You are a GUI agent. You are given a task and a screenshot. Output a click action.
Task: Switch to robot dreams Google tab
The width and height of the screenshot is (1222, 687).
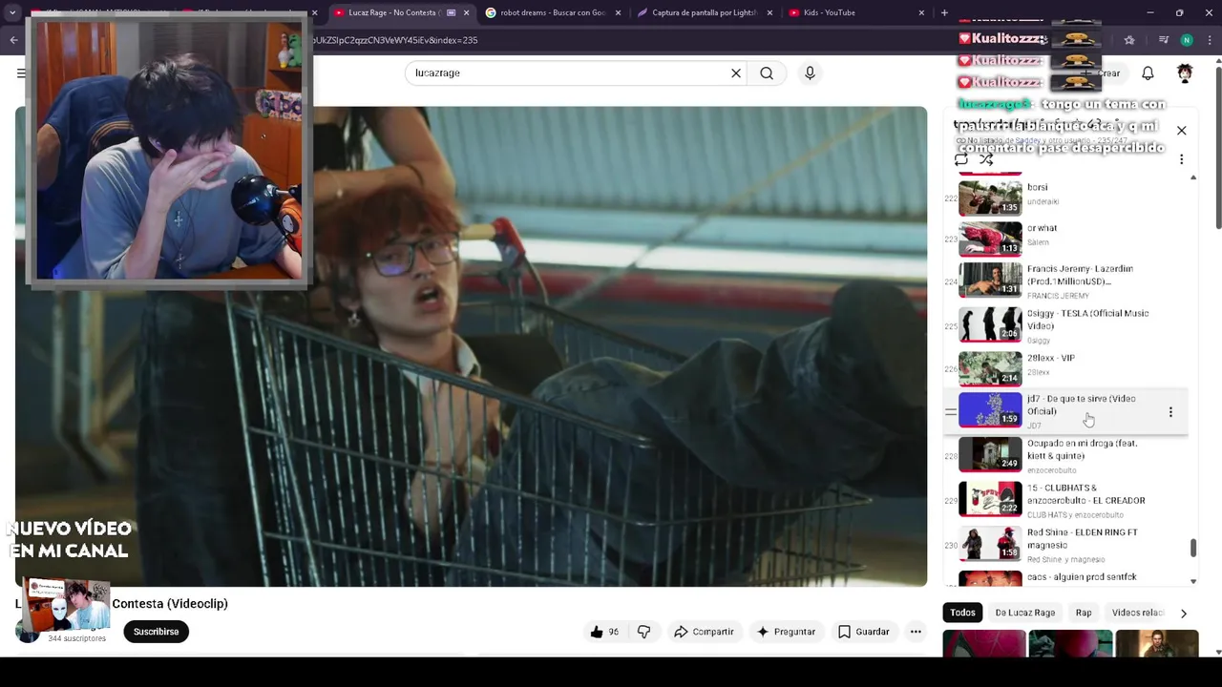pos(553,12)
